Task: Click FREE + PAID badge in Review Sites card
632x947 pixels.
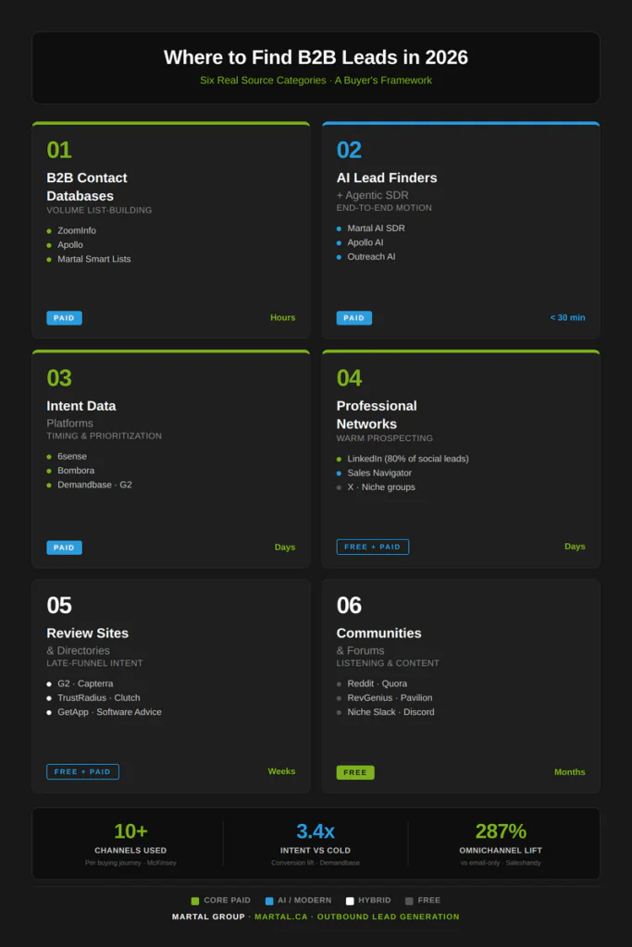Action: tap(82, 772)
